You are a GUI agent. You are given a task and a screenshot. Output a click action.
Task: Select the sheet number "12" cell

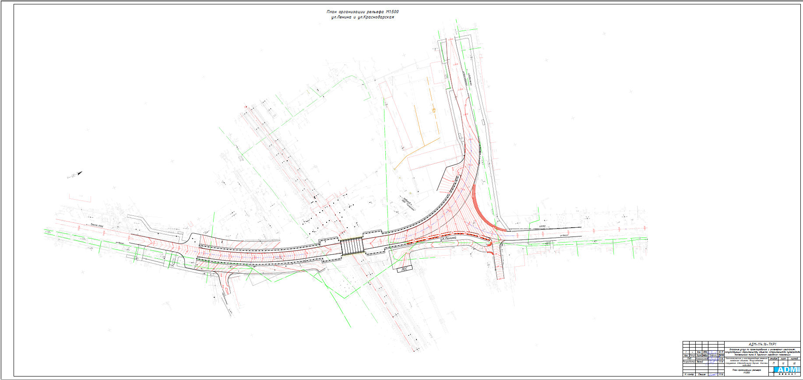pyautogui.click(x=783, y=363)
